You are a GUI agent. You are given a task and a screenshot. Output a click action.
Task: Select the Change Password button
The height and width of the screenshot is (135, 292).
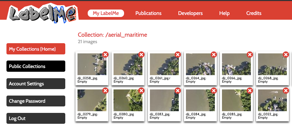tap(36, 101)
